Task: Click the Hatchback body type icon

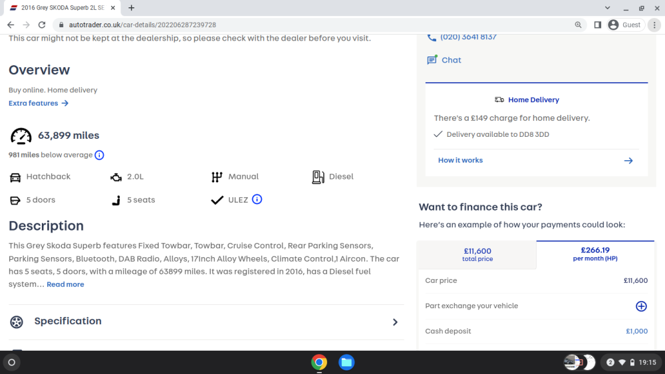Action: (15, 177)
